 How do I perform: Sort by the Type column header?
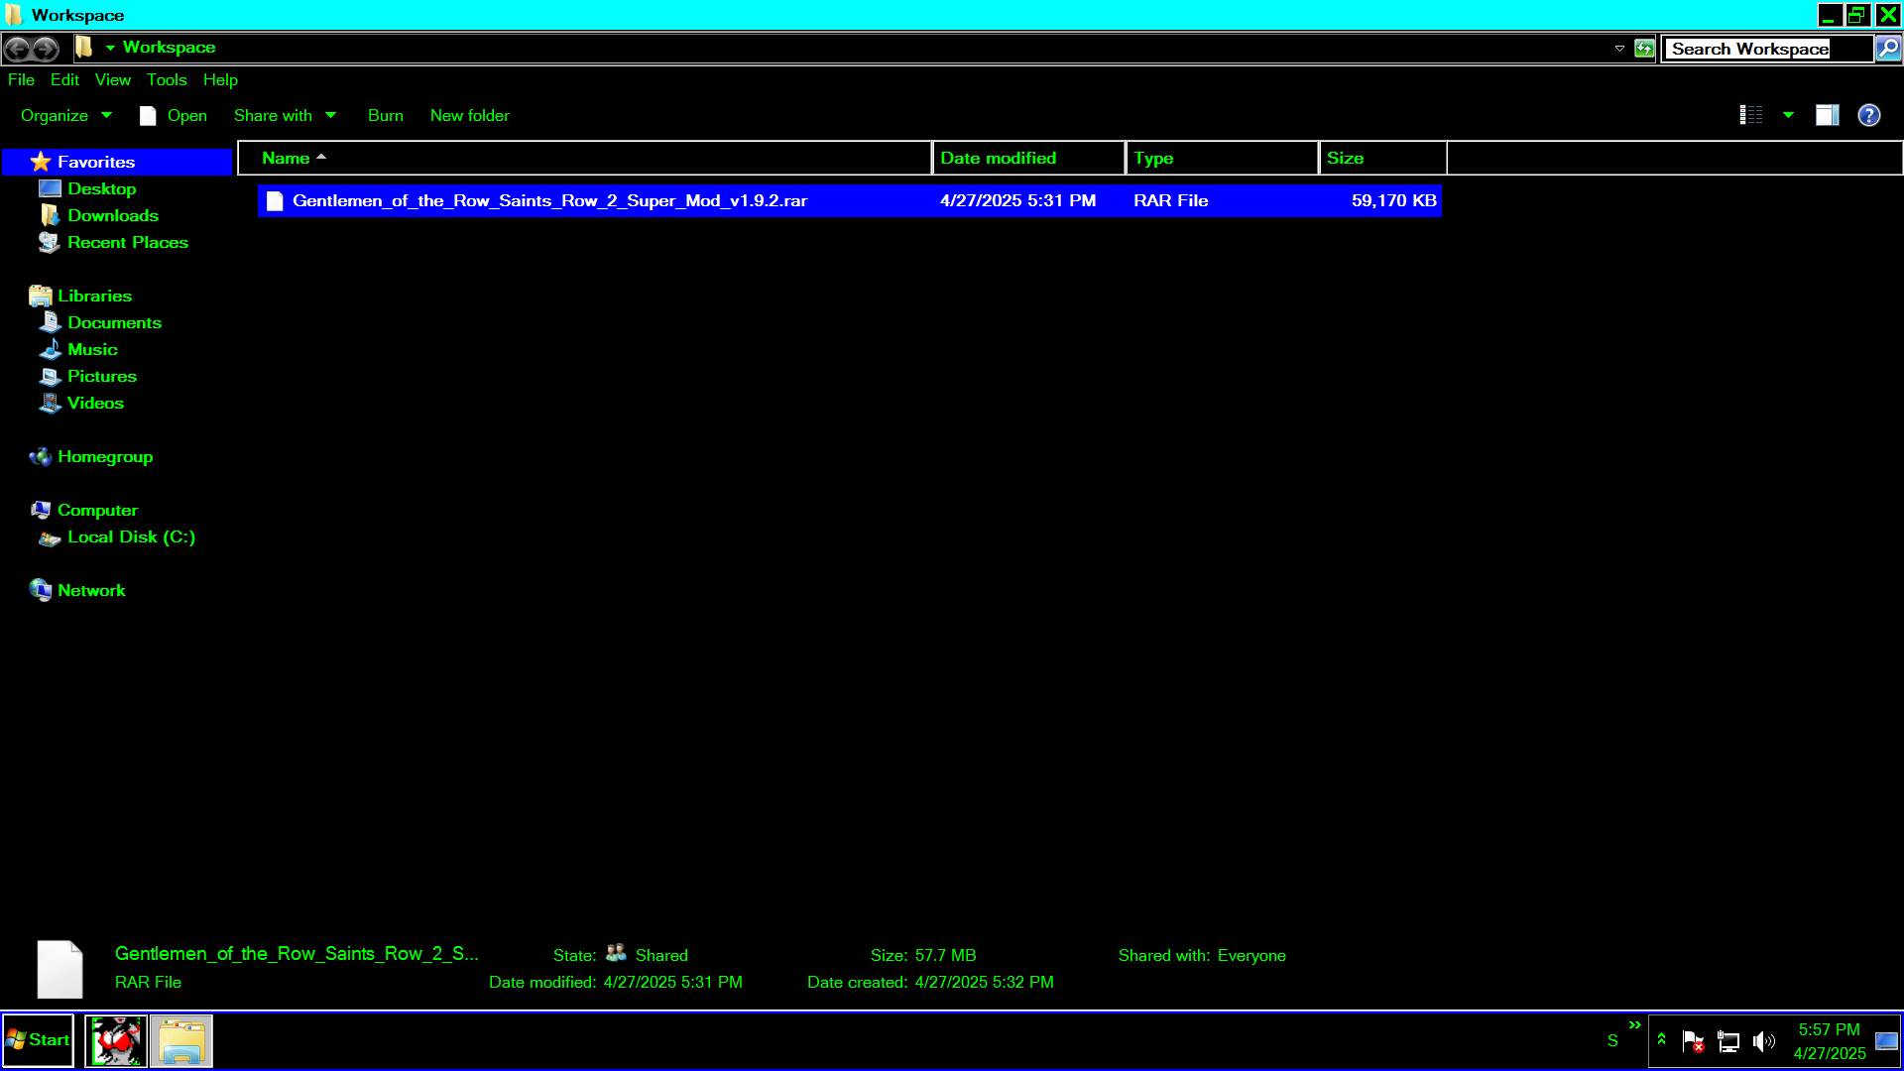click(x=1222, y=159)
